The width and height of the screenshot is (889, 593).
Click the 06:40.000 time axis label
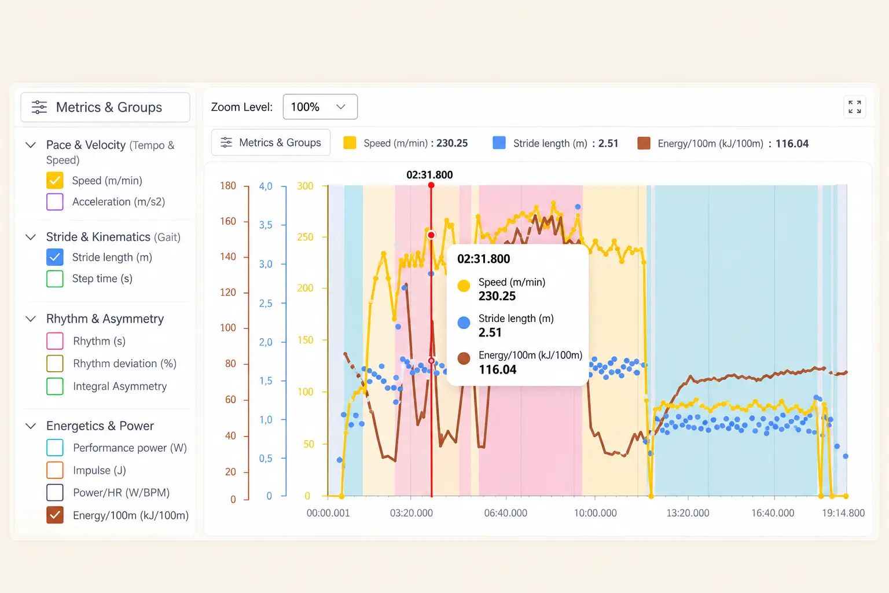506,513
